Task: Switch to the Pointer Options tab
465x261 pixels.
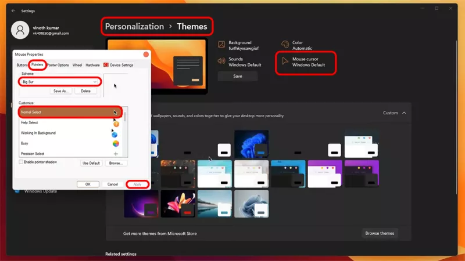Action: (x=58, y=65)
